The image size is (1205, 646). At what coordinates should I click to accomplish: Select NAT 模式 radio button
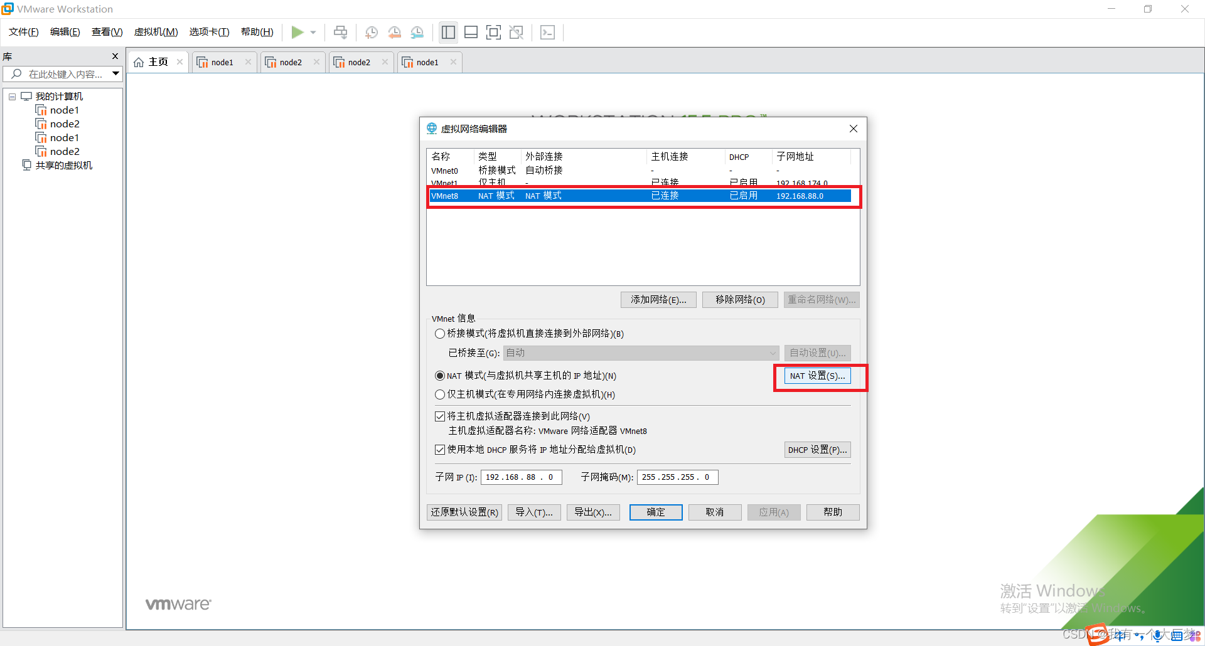(x=440, y=376)
